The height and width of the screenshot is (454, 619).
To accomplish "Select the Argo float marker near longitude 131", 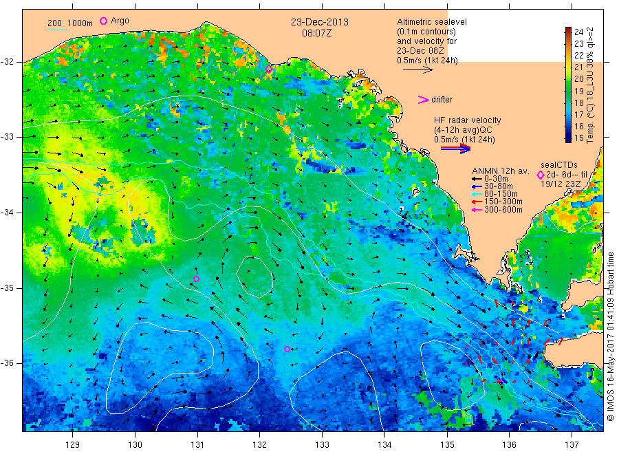I will click(196, 279).
